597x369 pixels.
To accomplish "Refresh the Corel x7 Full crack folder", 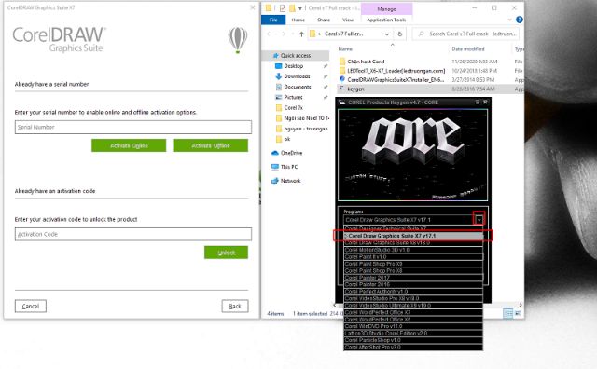I will [400, 34].
